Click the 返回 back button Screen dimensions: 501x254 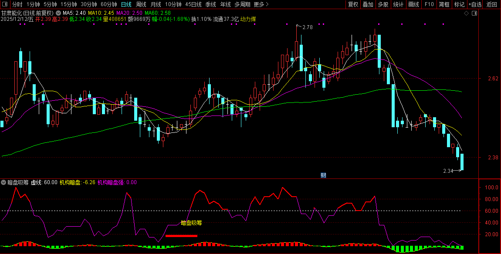tap(492, 4)
